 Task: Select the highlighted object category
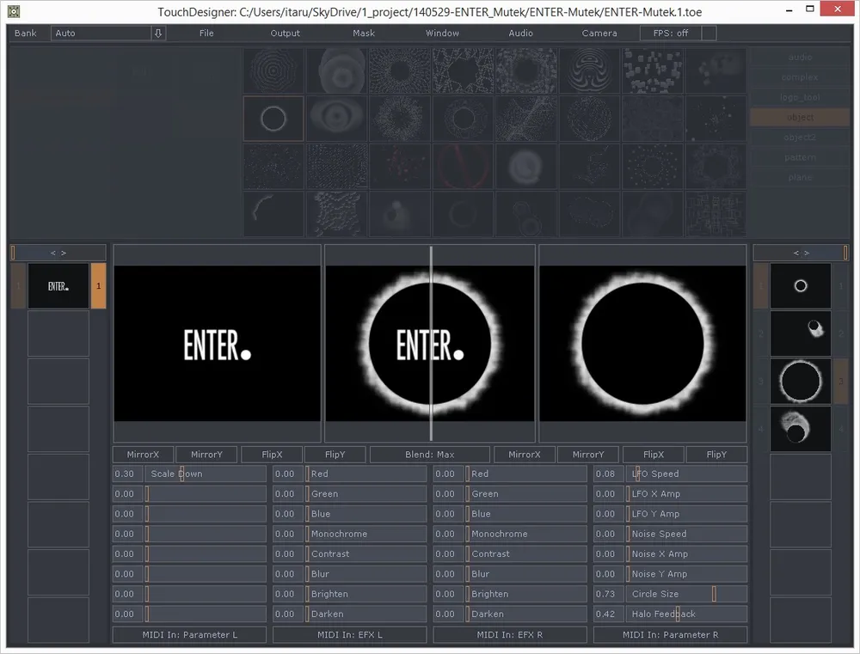800,118
